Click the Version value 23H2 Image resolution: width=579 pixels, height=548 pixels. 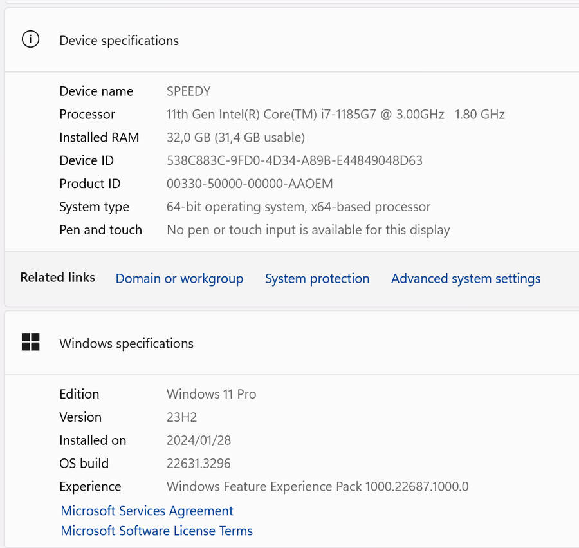pos(183,417)
